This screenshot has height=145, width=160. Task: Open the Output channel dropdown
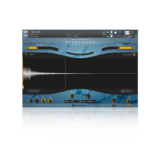pos(47,34)
